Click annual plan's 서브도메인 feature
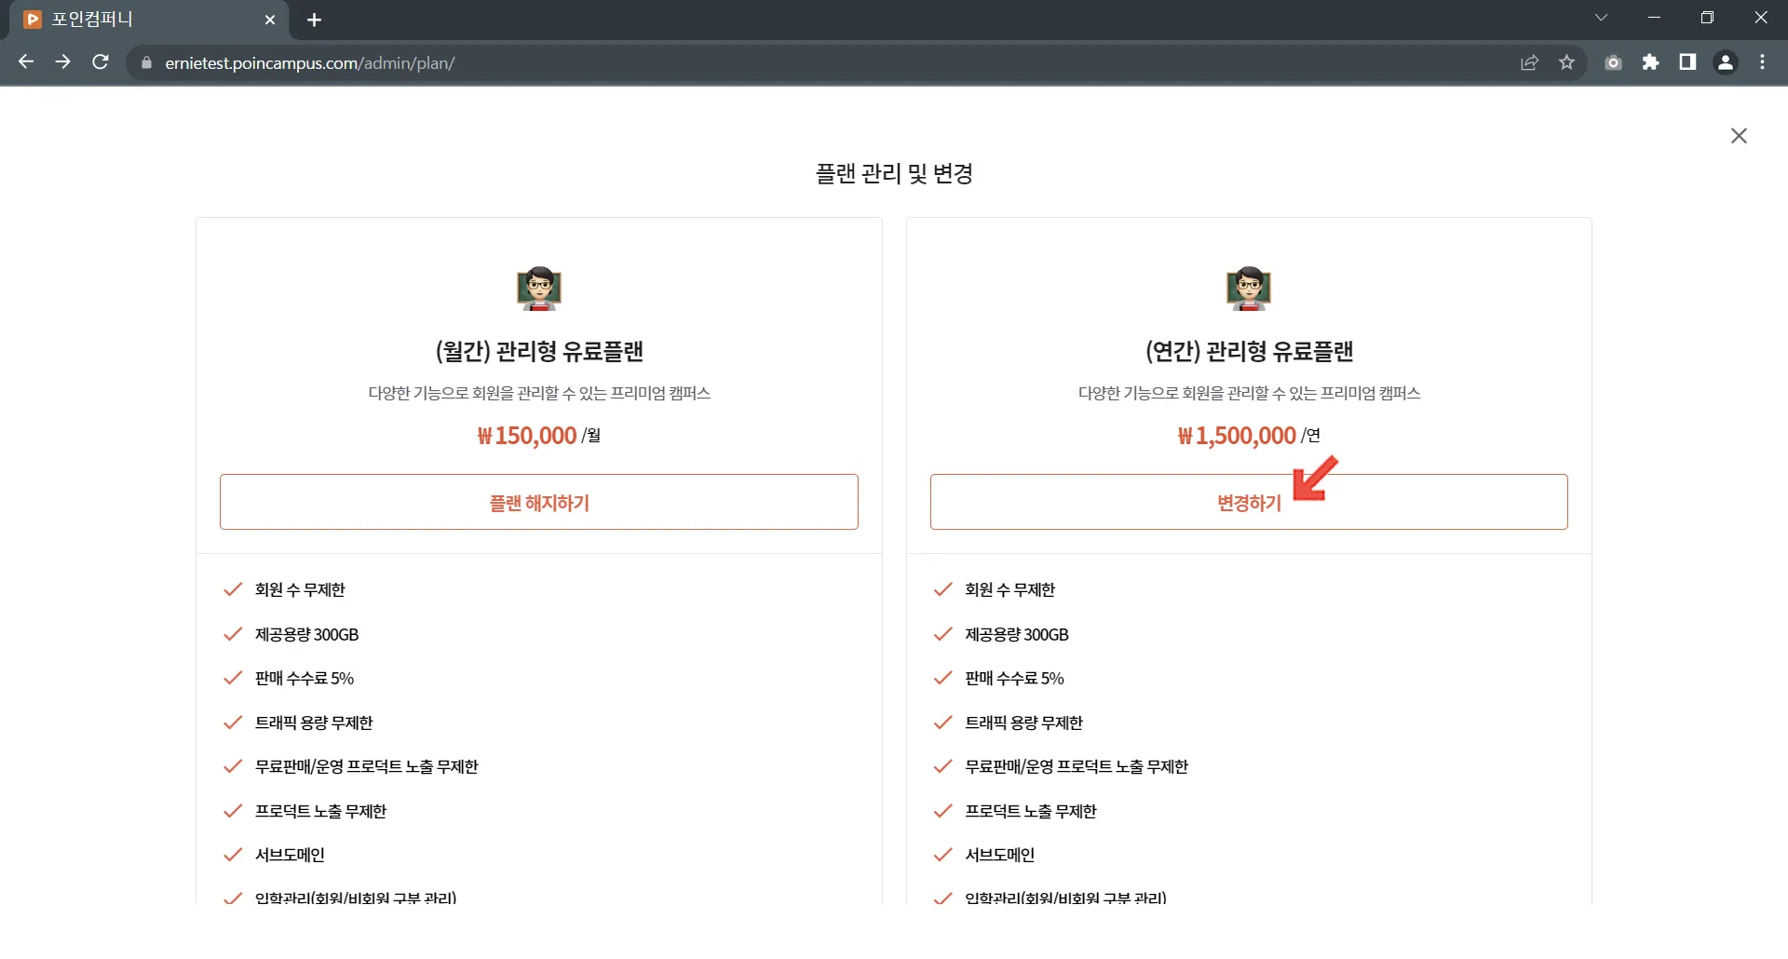The image size is (1788, 959). pyautogui.click(x=999, y=855)
